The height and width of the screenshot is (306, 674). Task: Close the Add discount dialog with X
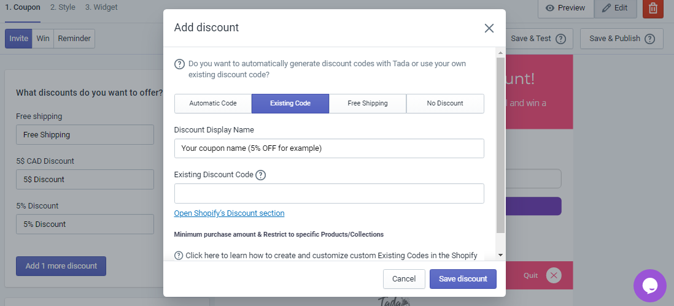[489, 28]
